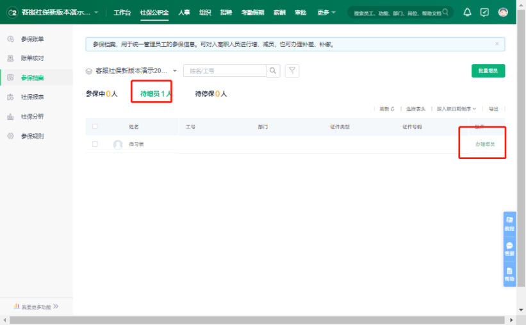This screenshot has height=325, width=526.
Task: Open the 考勤假期 menu
Action: (252, 12)
